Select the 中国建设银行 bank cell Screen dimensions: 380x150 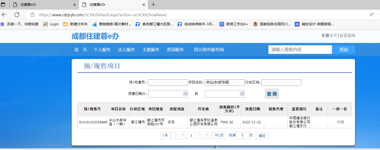click(299, 122)
